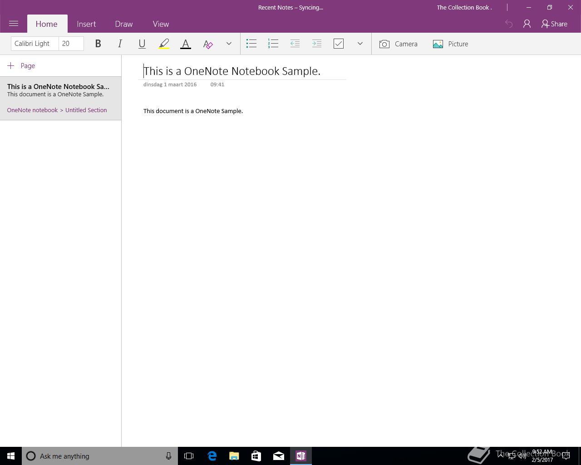Open the hamburger navigation menu
Image resolution: width=581 pixels, height=465 pixels.
tap(14, 24)
